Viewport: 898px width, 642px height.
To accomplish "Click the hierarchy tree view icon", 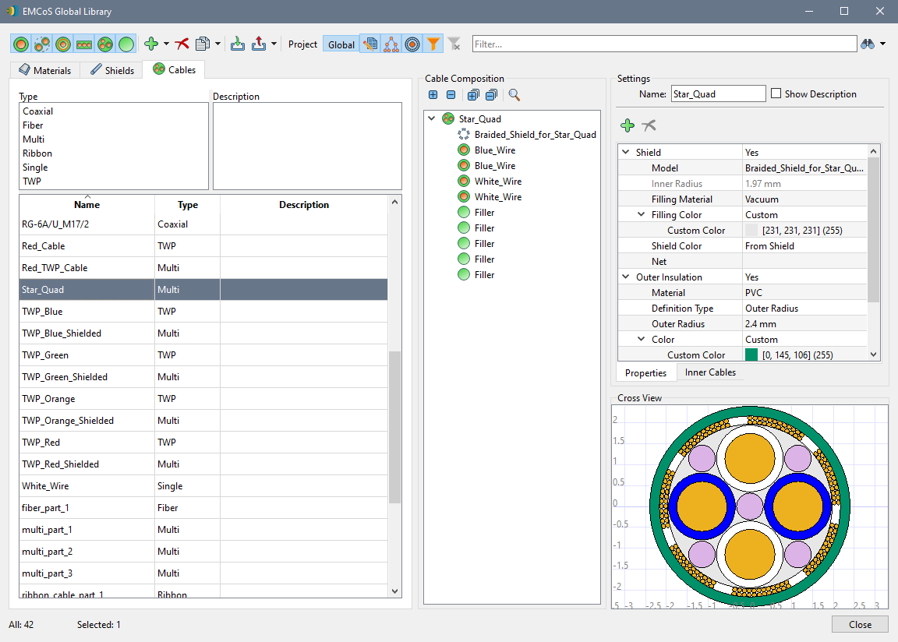I will click(391, 44).
